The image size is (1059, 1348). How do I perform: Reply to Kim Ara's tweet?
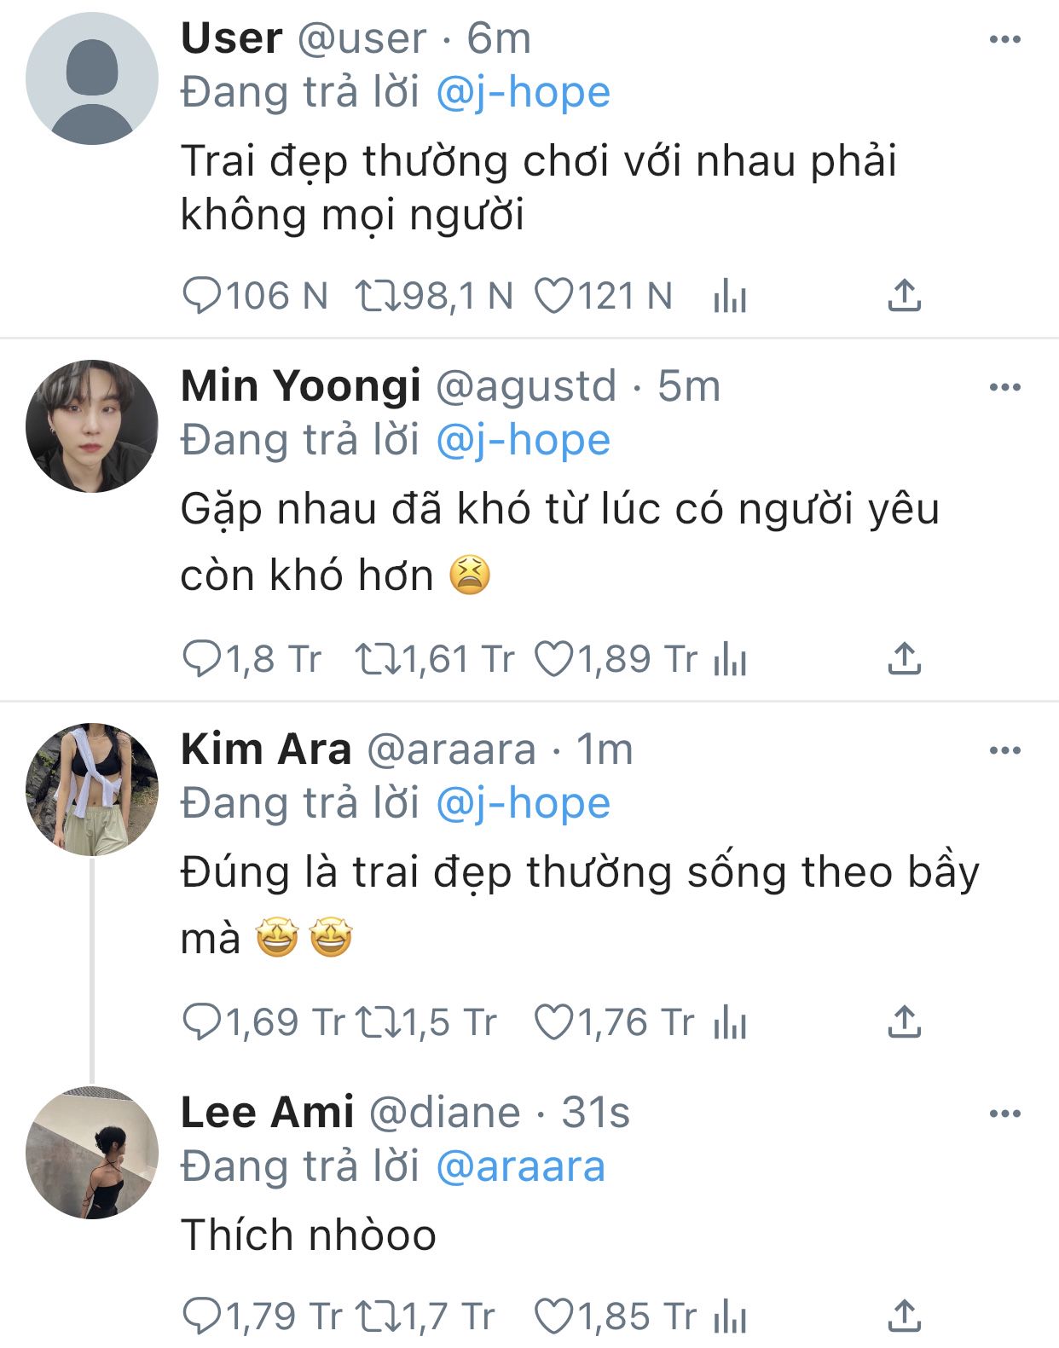202,1022
